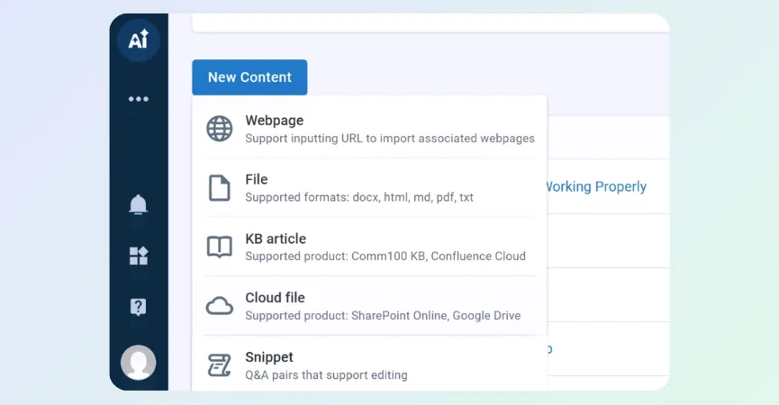Image resolution: width=779 pixels, height=405 pixels.
Task: Select the Snippet option title
Action: tap(268, 357)
